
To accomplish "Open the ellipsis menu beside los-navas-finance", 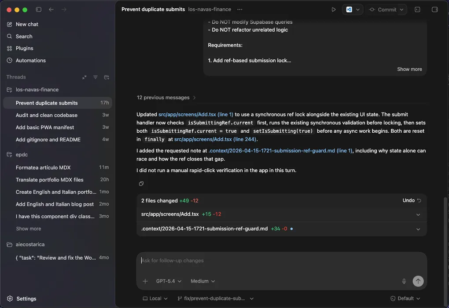I will tap(239, 9).
